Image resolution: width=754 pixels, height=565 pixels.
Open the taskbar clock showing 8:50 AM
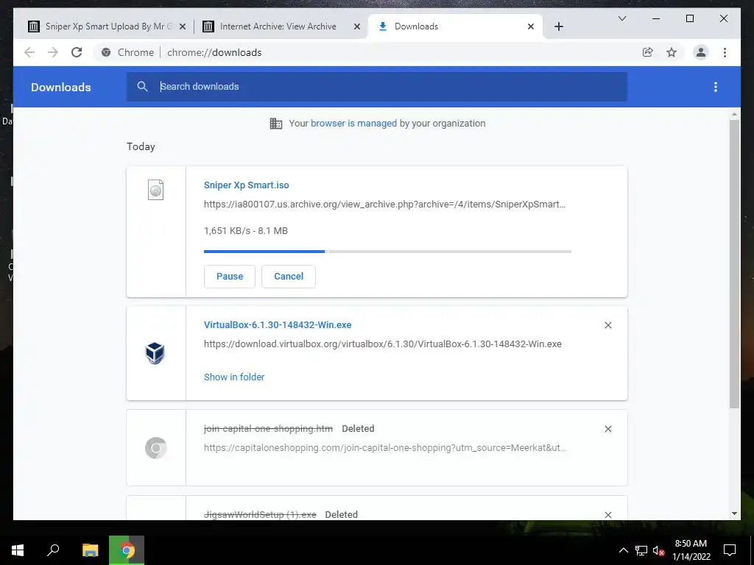point(691,550)
